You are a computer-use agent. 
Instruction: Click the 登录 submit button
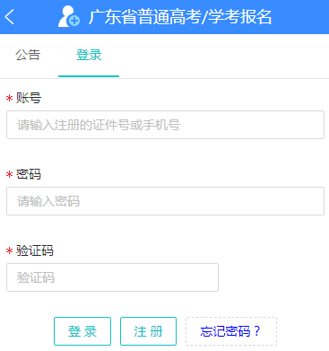tap(82, 331)
